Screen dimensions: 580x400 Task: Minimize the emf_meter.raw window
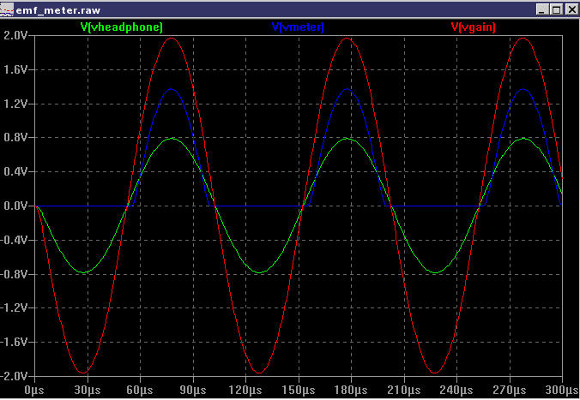pos(542,9)
